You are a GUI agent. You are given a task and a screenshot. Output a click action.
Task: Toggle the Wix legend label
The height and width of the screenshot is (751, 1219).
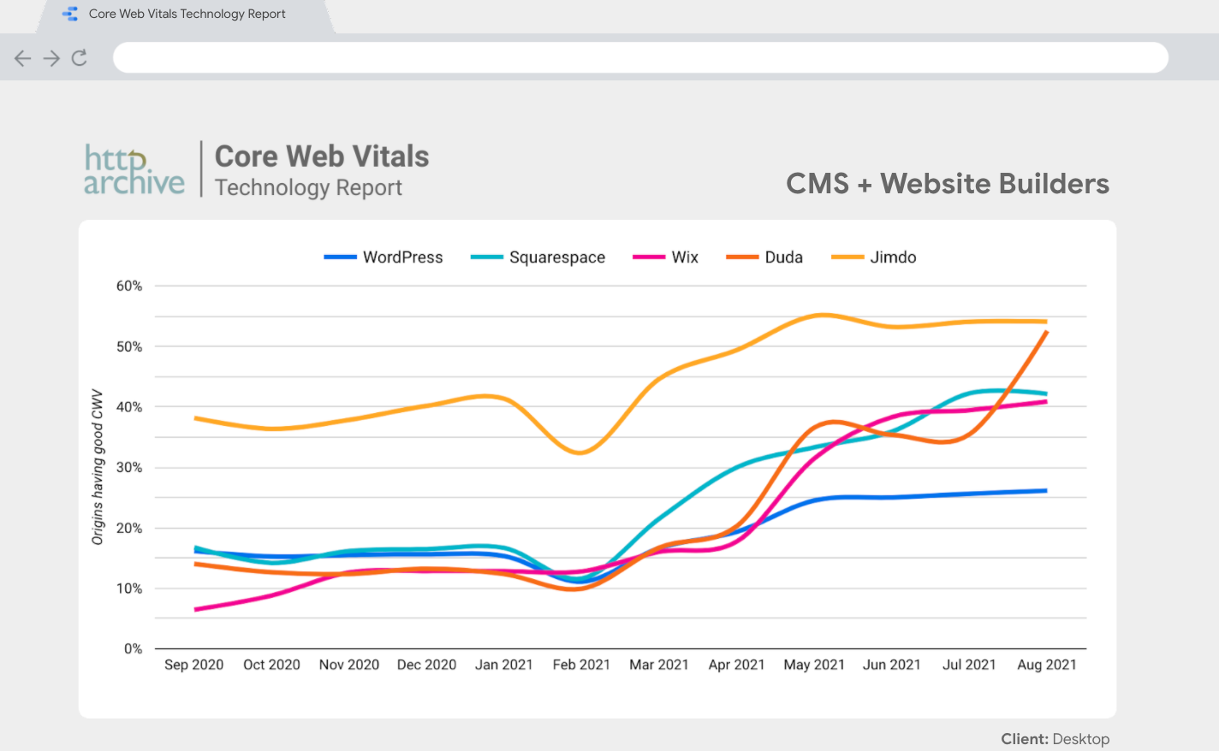point(685,257)
